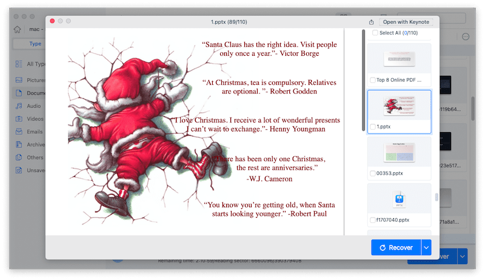Select the 1.pptx Santa slide thumbnail
The height and width of the screenshot is (280, 485).
tap(399, 105)
